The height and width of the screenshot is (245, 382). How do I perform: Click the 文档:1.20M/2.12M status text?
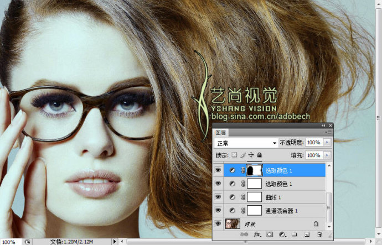[x=71, y=242]
